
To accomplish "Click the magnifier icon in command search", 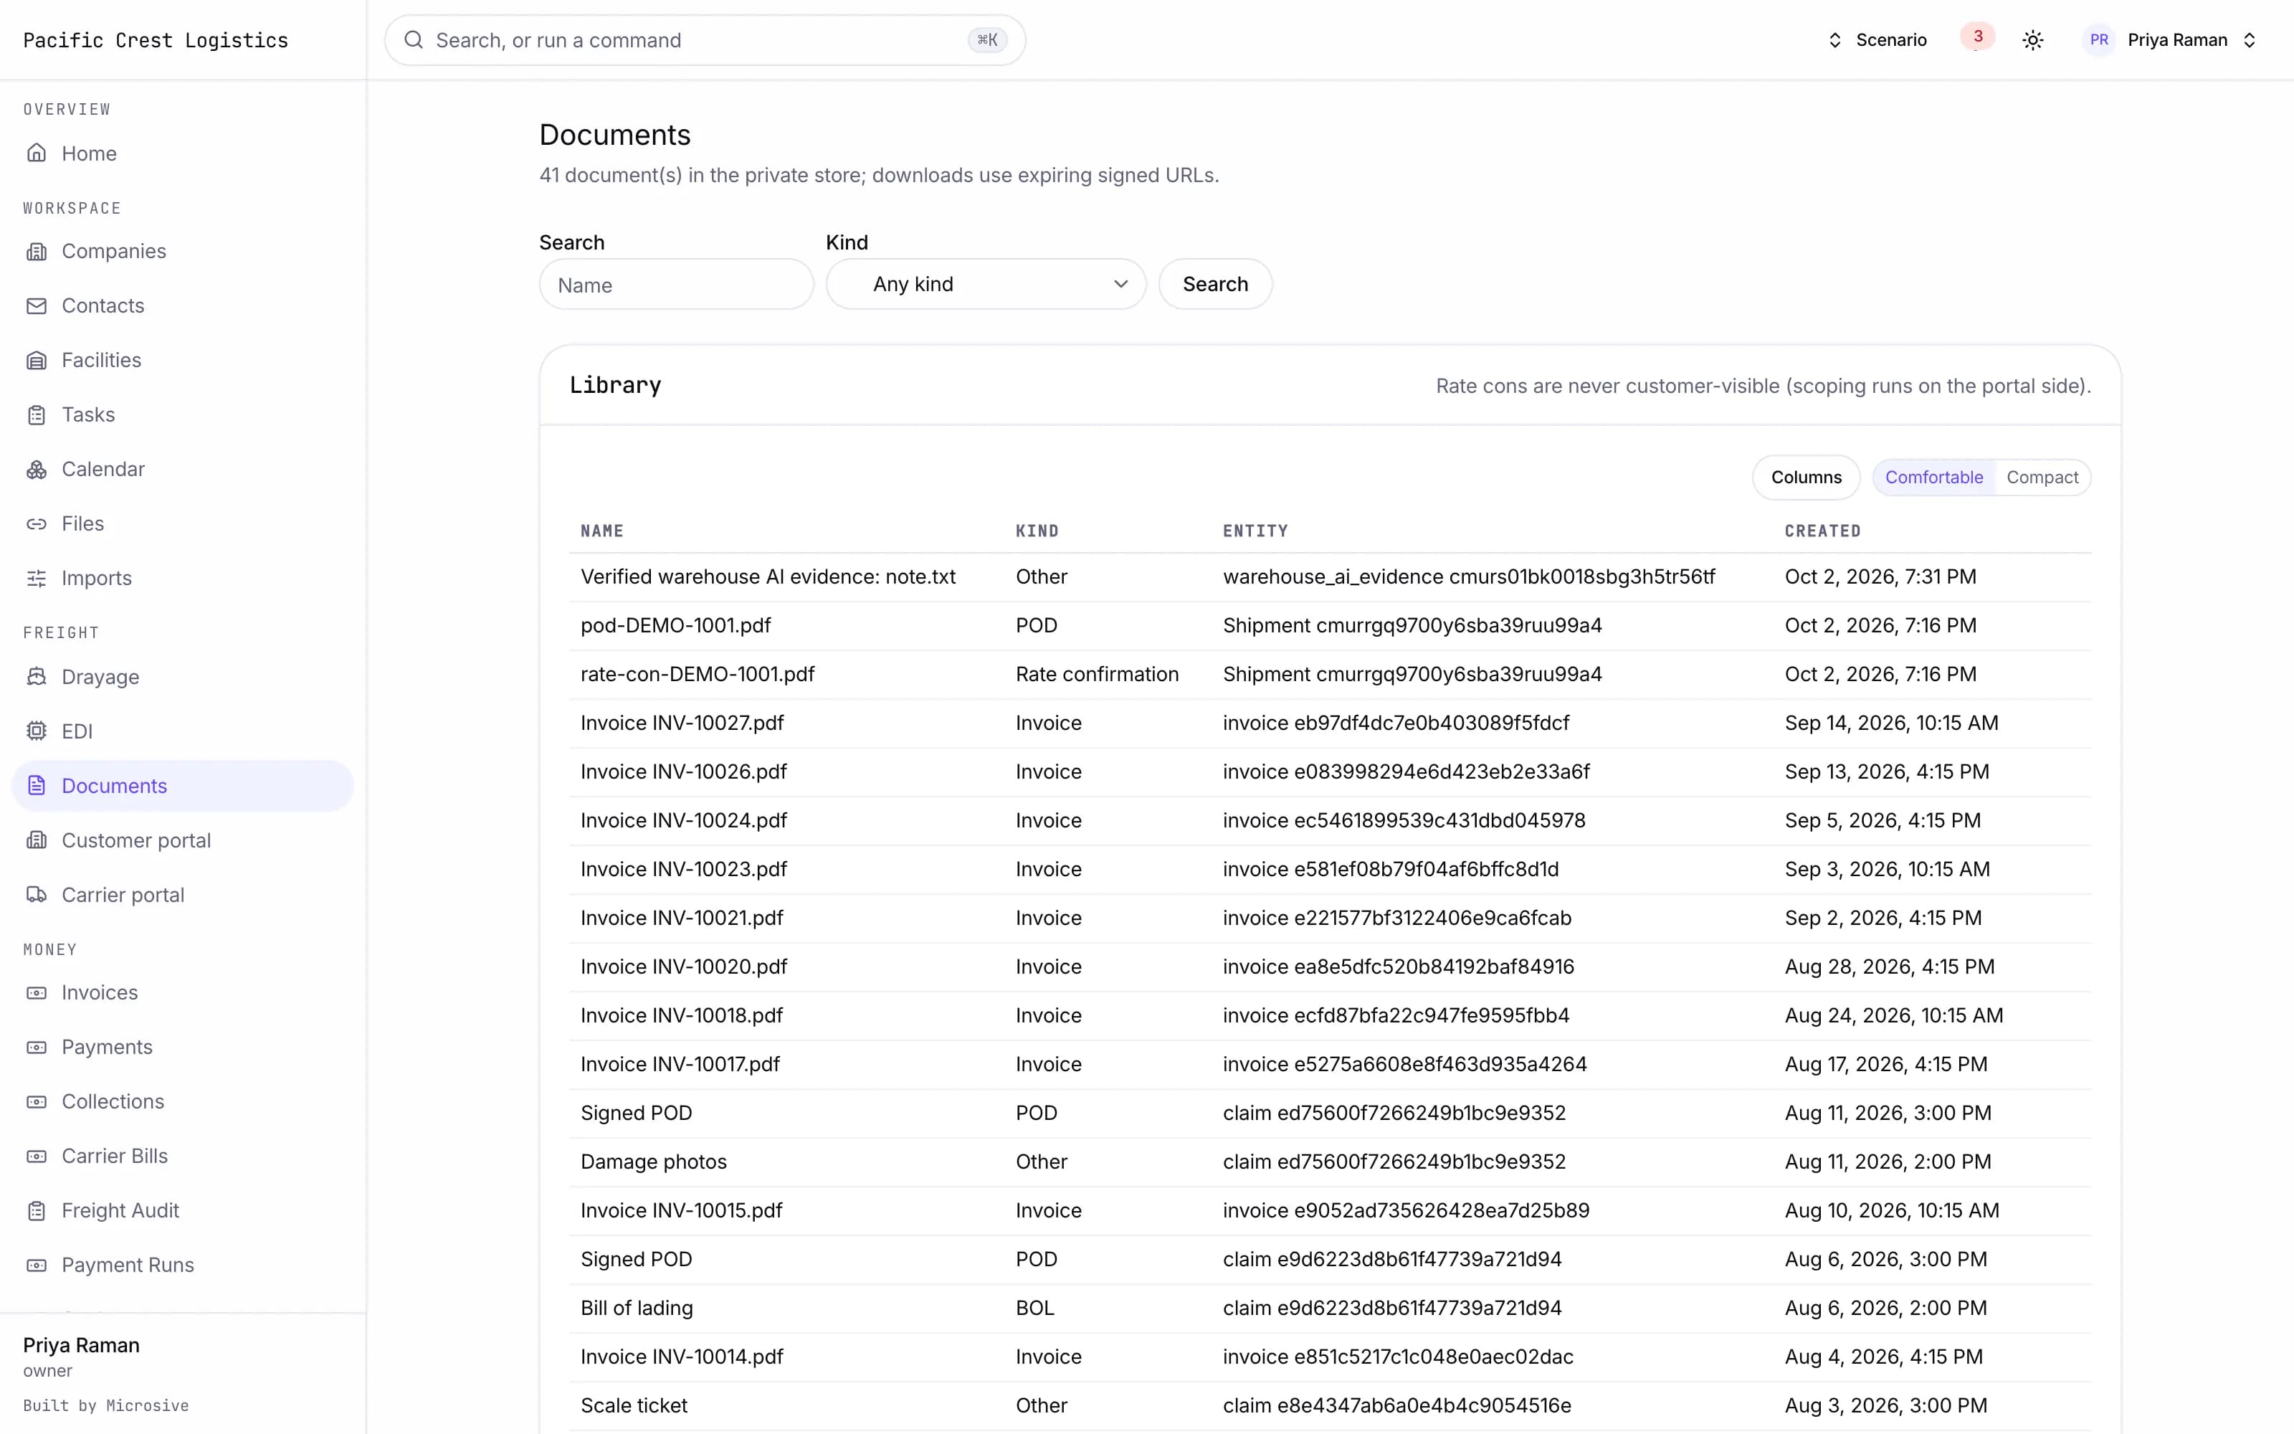I will tap(414, 40).
